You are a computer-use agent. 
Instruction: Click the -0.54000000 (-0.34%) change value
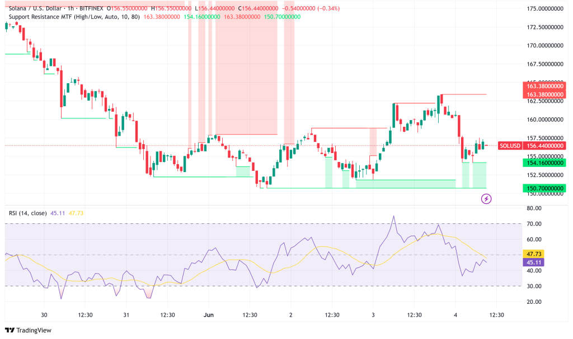pos(311,8)
